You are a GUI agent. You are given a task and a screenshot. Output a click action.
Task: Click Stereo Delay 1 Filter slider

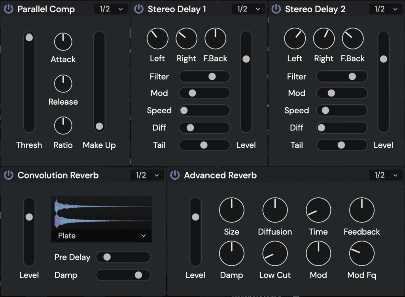tap(204, 77)
